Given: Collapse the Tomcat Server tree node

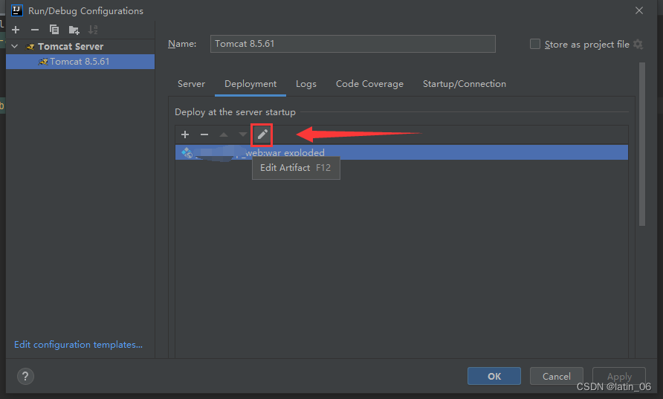Looking at the screenshot, I should coord(15,46).
